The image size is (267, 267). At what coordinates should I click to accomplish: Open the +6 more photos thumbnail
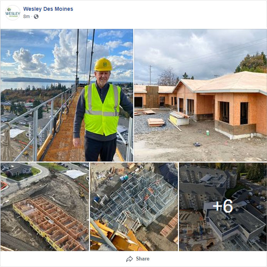[x=223, y=207]
